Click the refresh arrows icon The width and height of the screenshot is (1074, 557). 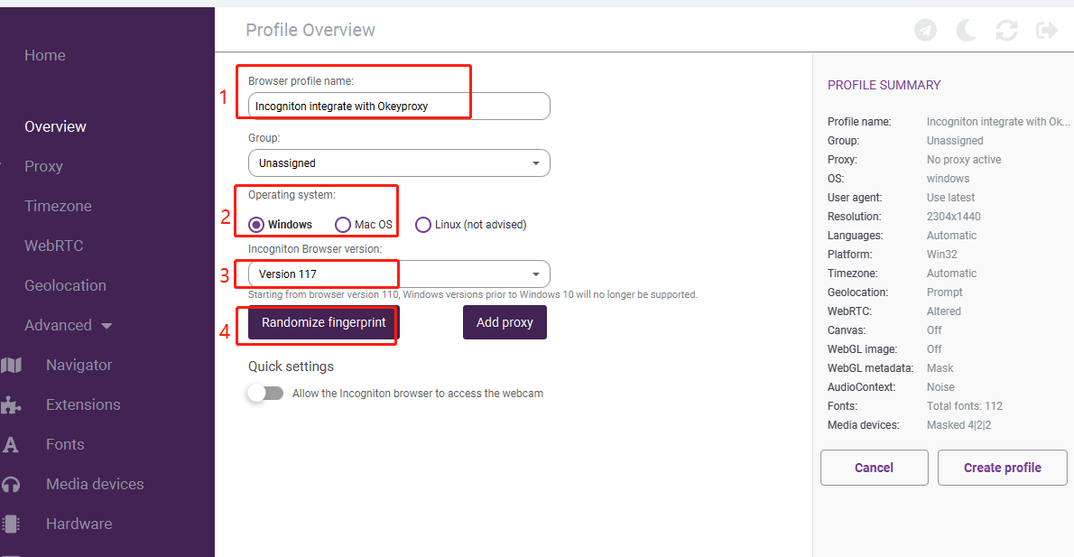pos(1006,31)
